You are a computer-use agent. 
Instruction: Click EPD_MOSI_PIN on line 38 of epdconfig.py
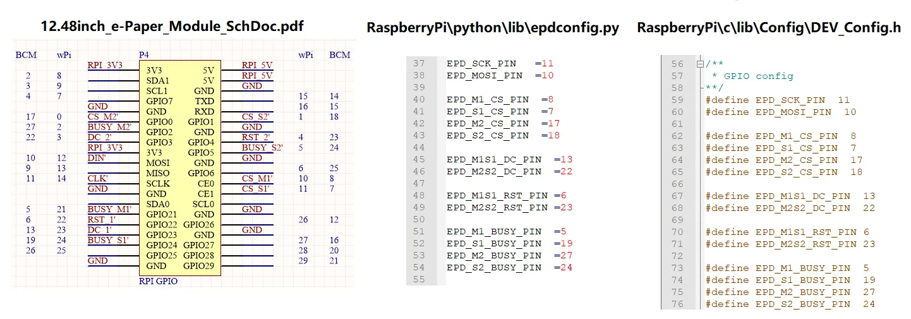(x=484, y=75)
